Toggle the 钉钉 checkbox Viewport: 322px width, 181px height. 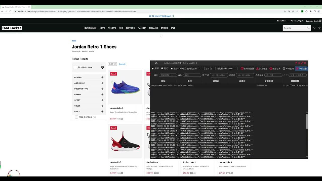pos(162,69)
